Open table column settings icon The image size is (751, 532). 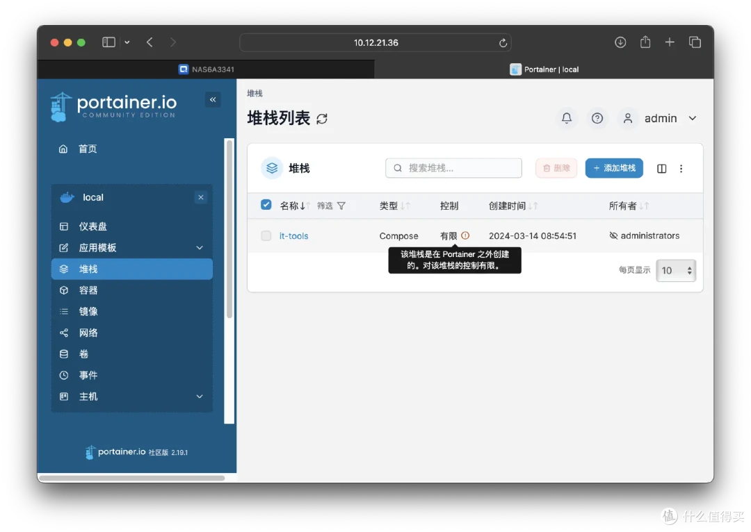pyautogui.click(x=661, y=168)
